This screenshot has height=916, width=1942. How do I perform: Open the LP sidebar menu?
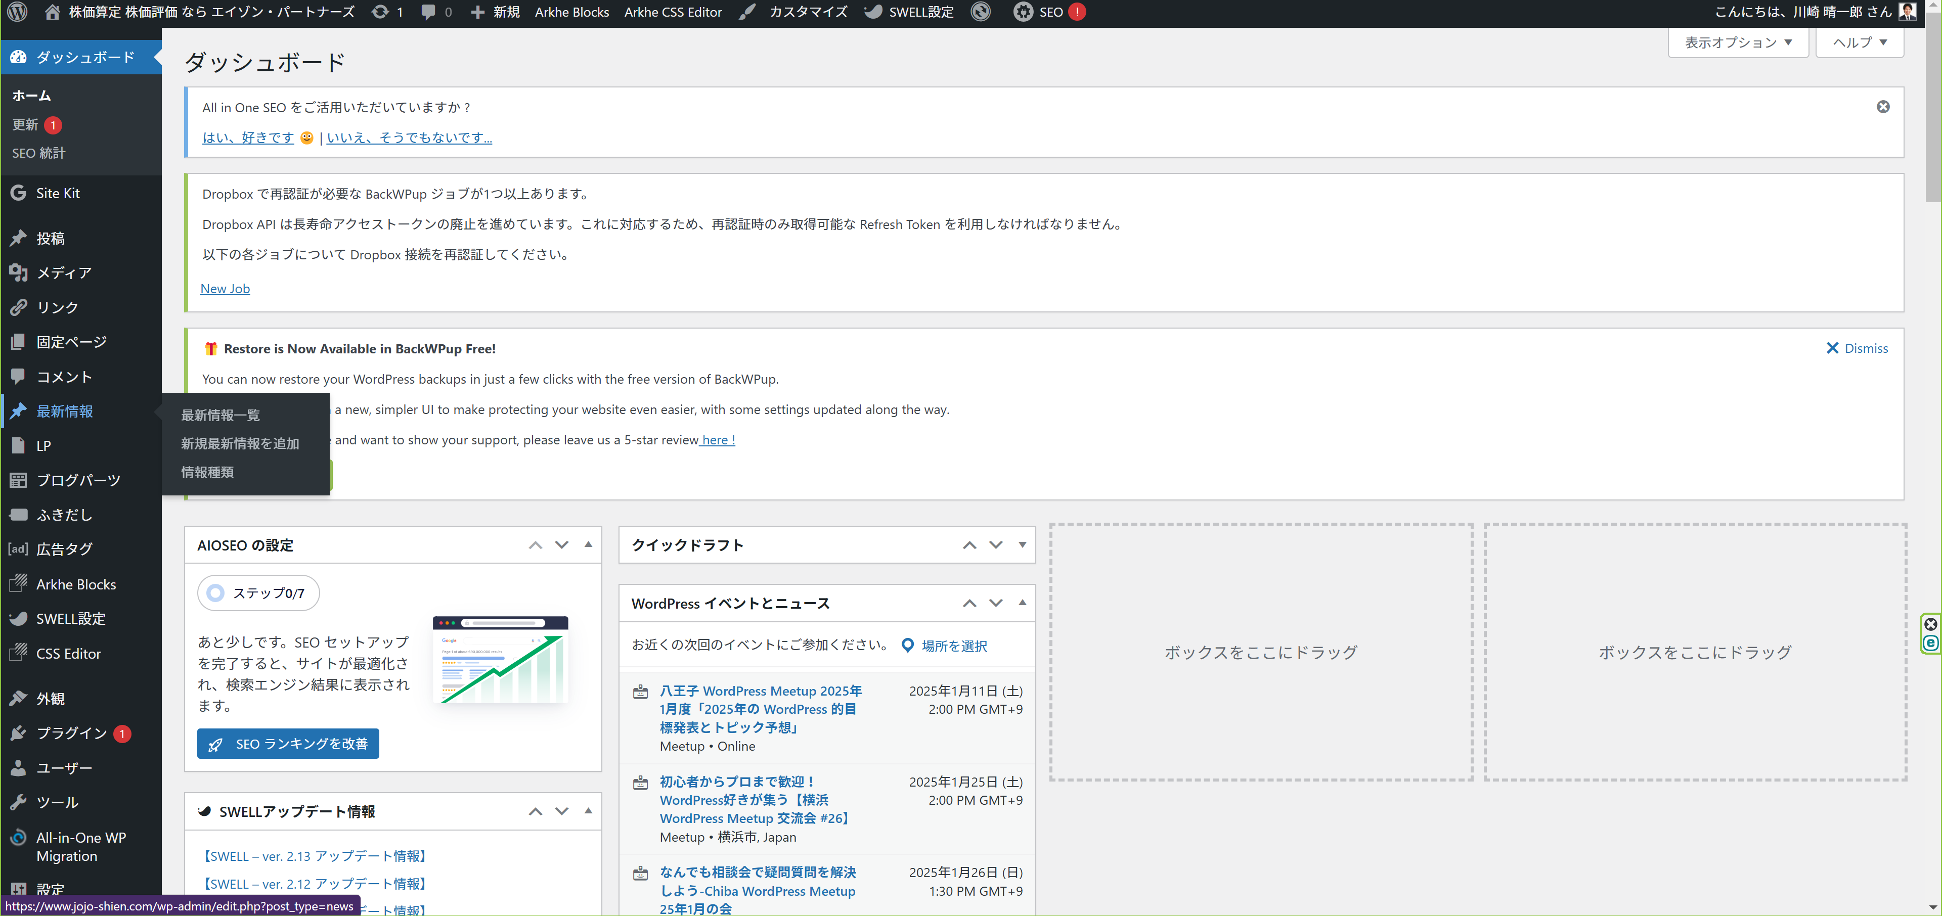(81, 446)
